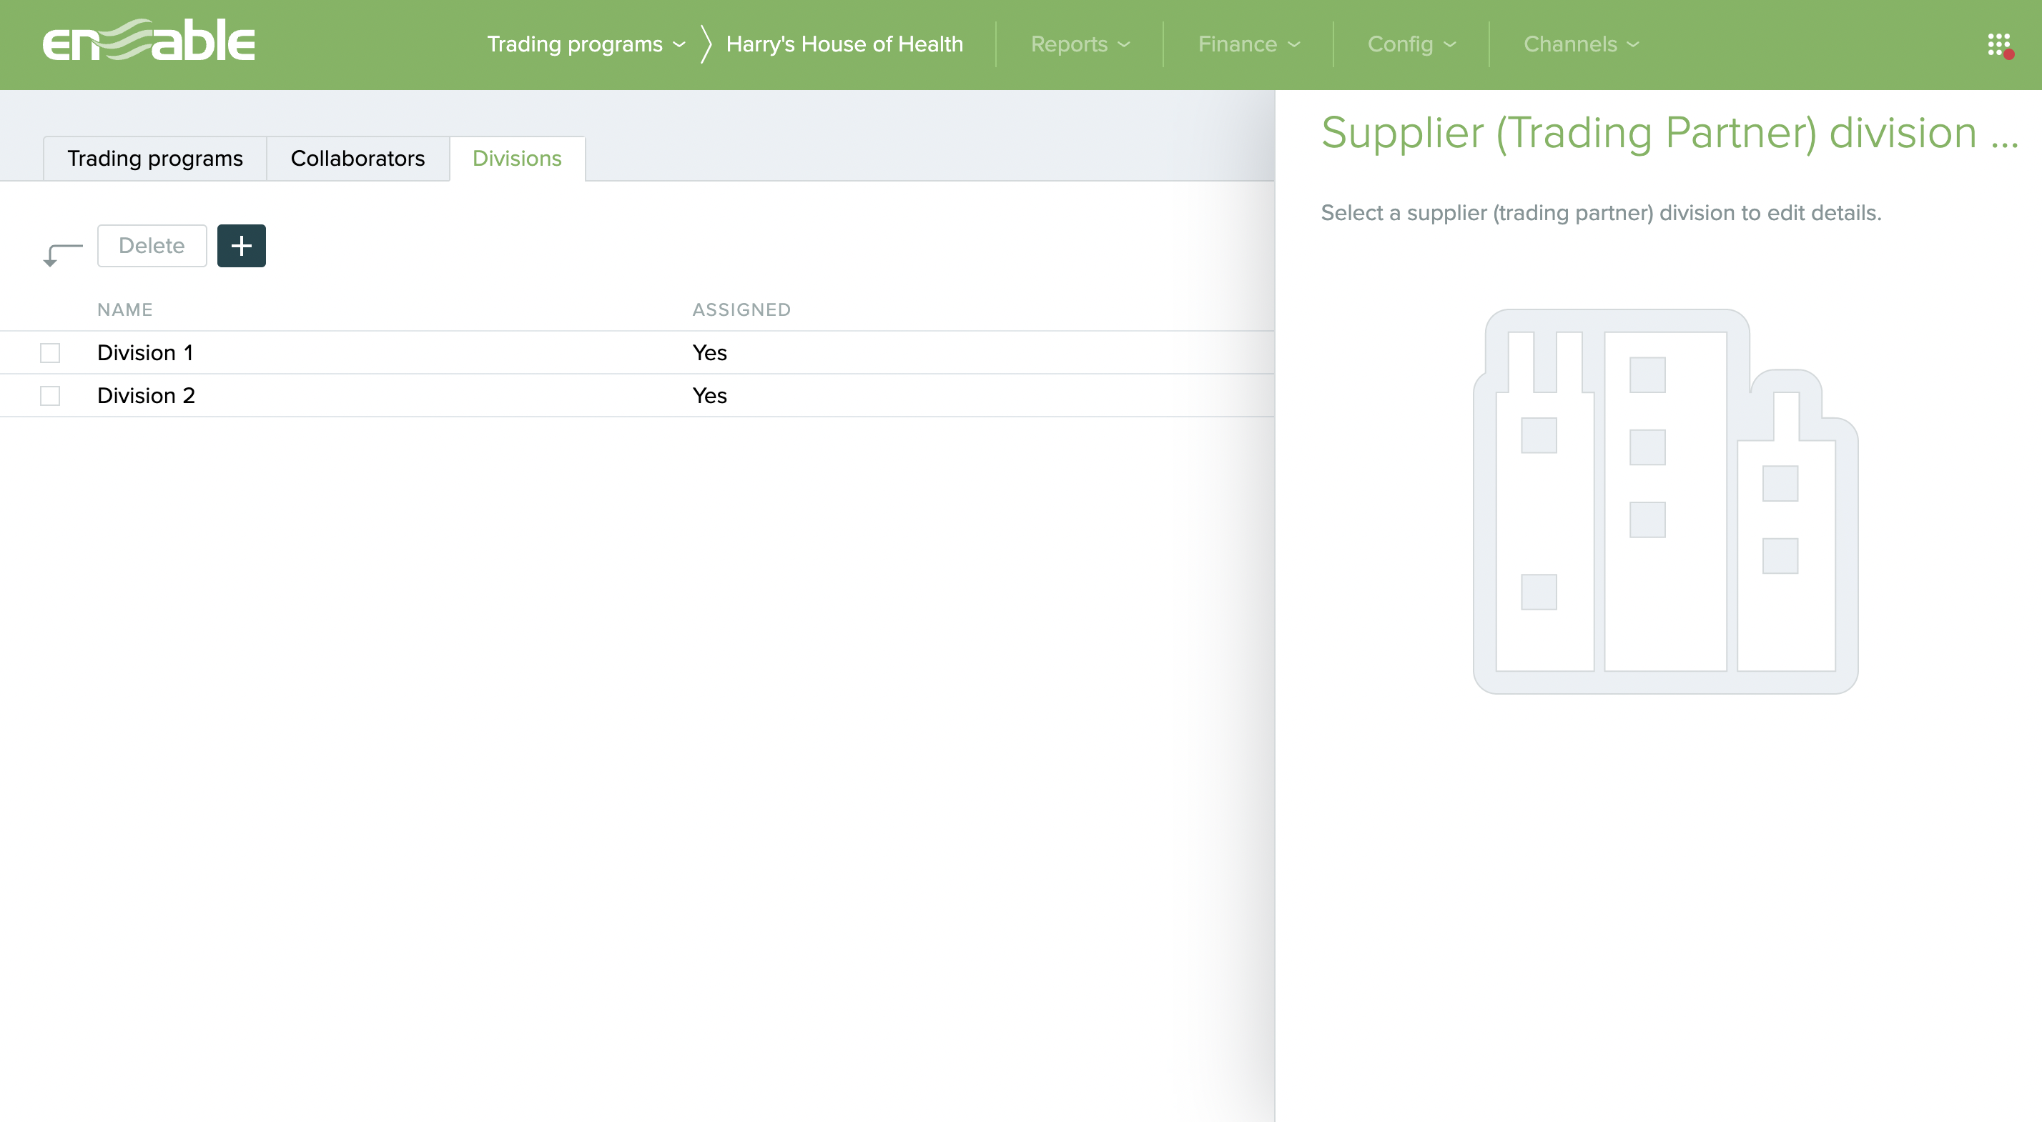Image resolution: width=2042 pixels, height=1122 pixels.
Task: Check the Division 1 checkbox
Action: click(x=50, y=352)
